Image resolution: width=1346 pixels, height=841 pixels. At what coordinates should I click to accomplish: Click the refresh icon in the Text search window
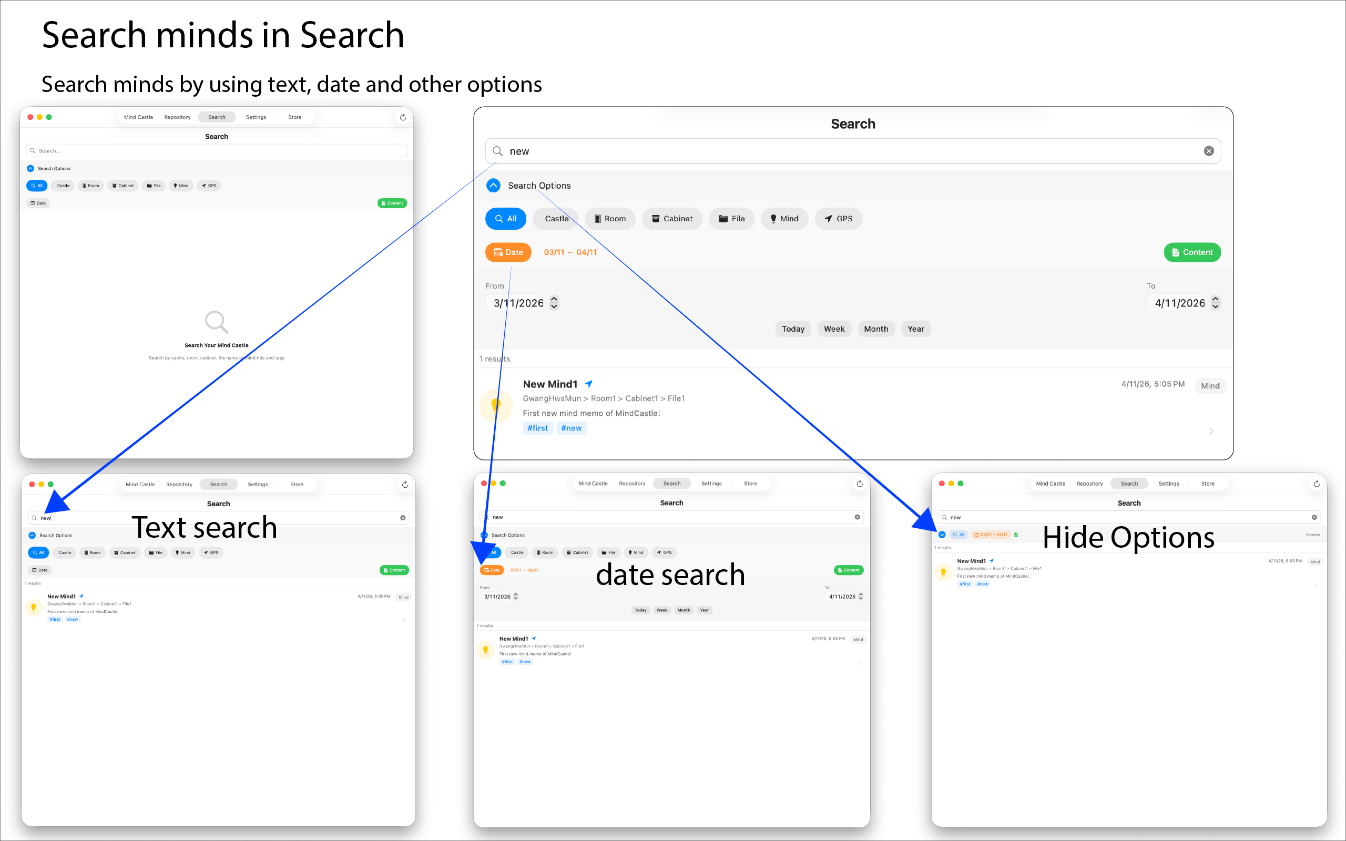405,485
